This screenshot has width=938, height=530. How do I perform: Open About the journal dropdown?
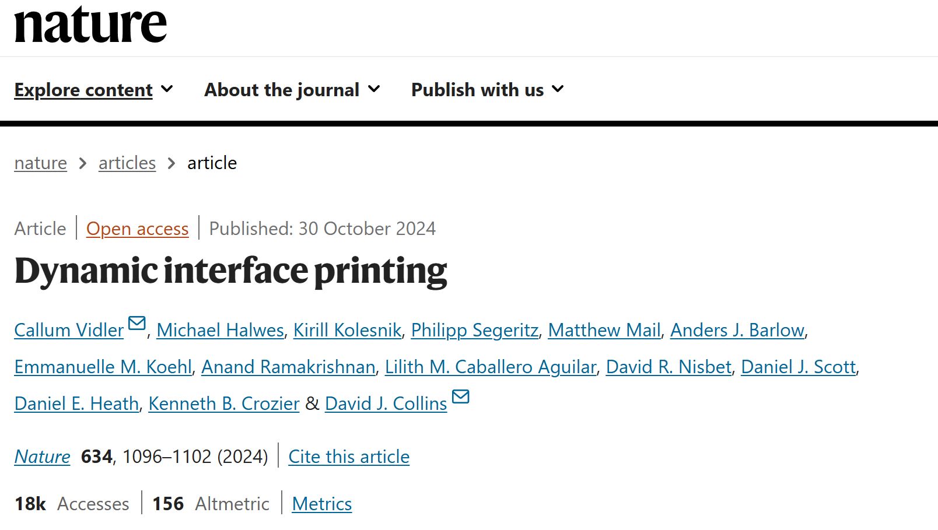(x=292, y=90)
